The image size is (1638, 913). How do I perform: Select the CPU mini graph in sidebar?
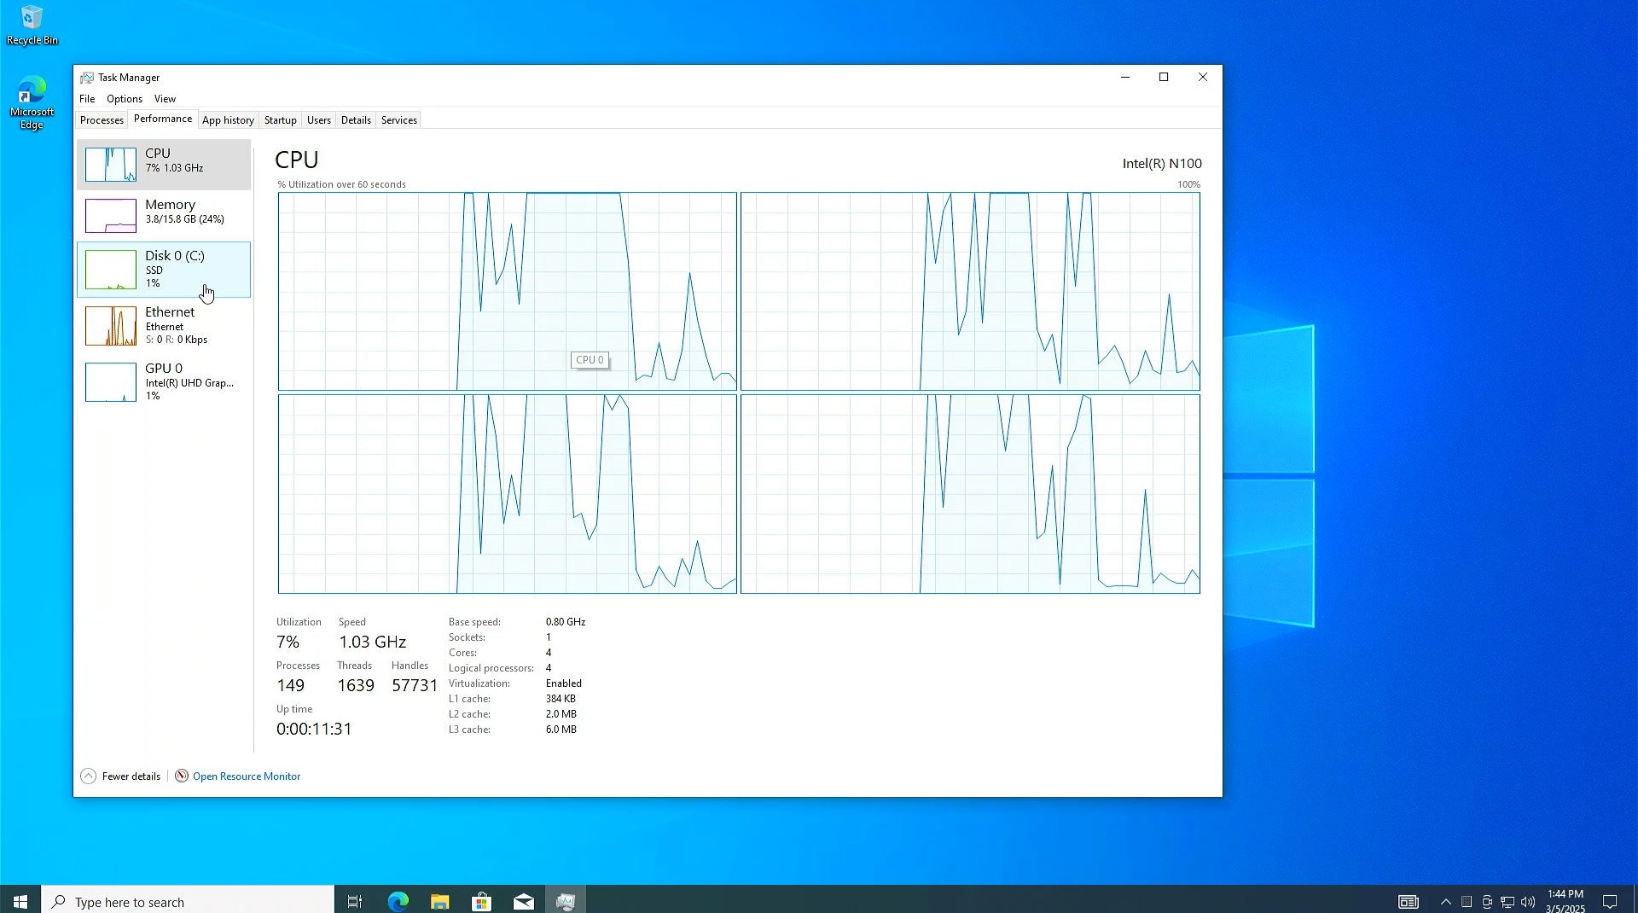point(110,165)
